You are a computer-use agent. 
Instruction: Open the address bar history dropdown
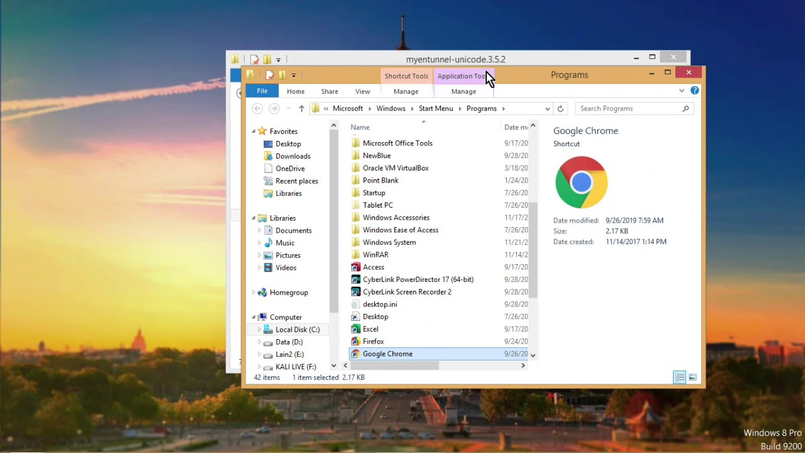(x=547, y=109)
